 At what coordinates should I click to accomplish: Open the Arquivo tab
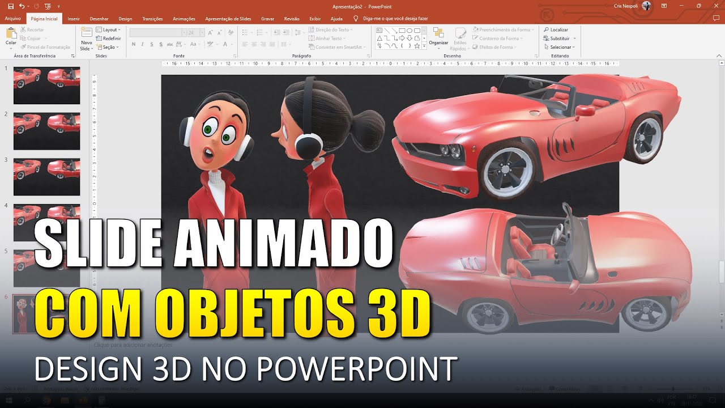click(x=12, y=19)
